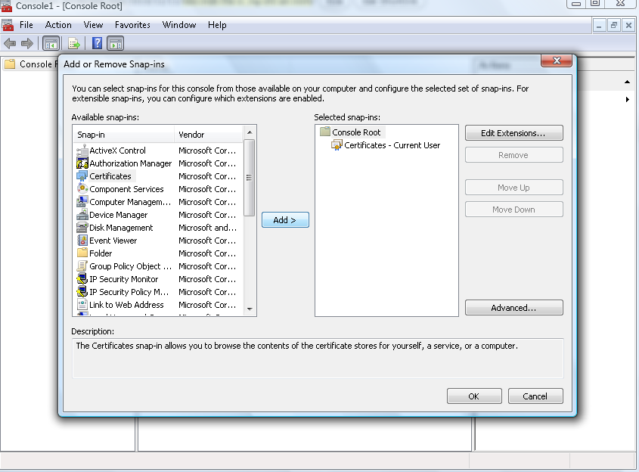
Task: Click the Help toolbar icon
Action: coord(98,43)
